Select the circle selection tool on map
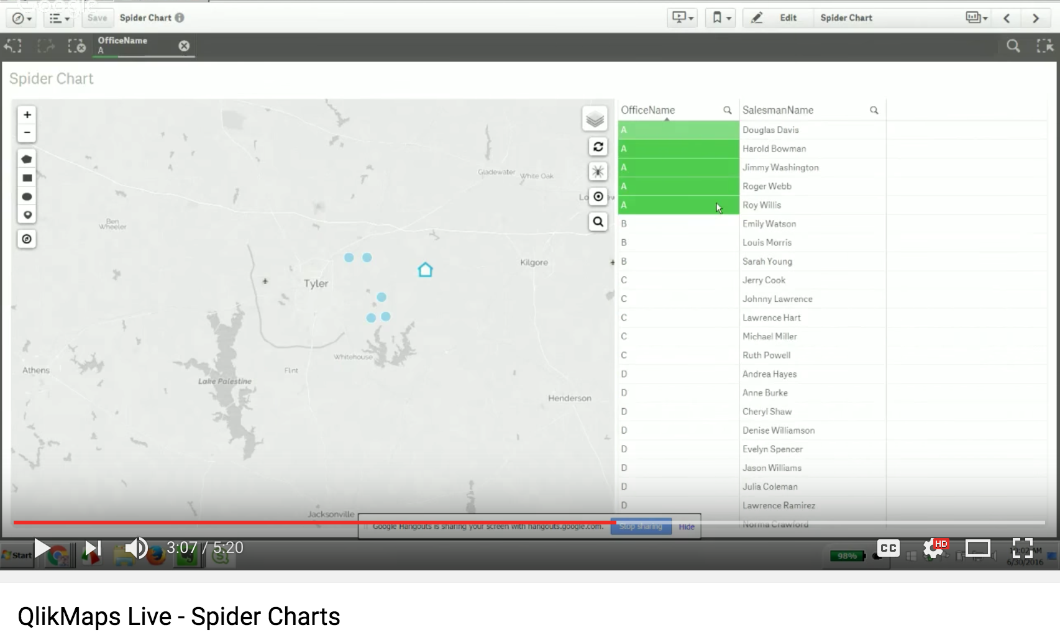1060x635 pixels. (27, 196)
